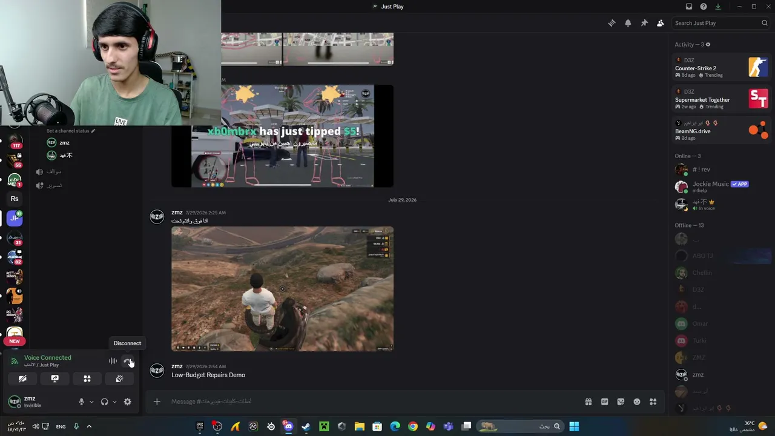This screenshot has height=436, width=775.
Task: Open Steam from the taskbar
Action: point(306,426)
